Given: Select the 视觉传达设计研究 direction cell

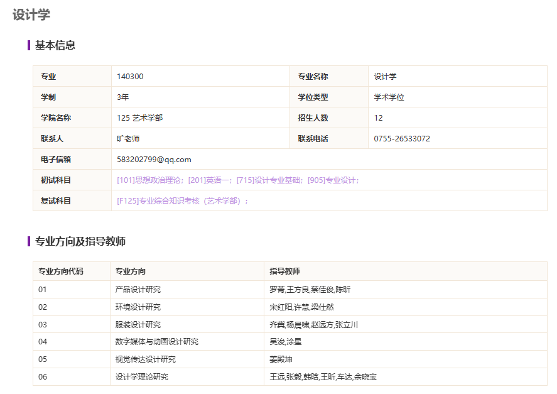Looking at the screenshot, I should (x=146, y=359).
